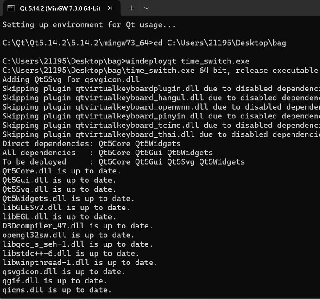
Task: Click the 'qicns.dll is up to date' line
Action: point(56,290)
